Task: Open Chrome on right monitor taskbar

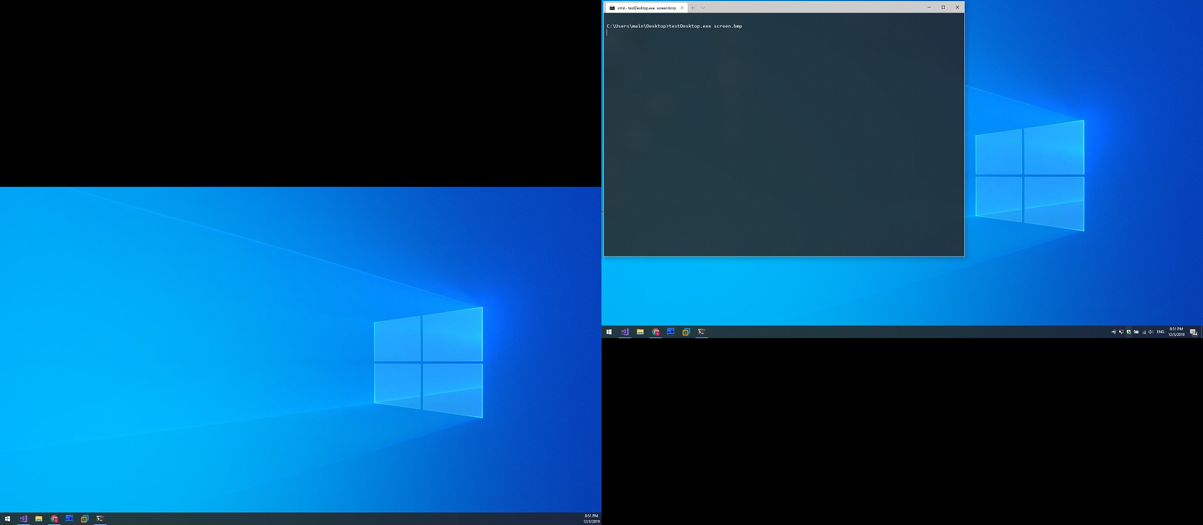Action: [655, 332]
